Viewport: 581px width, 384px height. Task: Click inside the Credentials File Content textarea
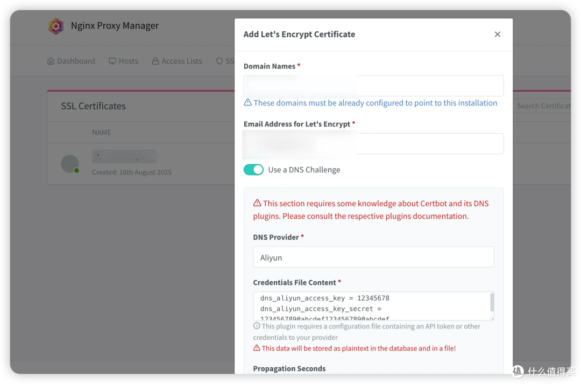(x=371, y=306)
